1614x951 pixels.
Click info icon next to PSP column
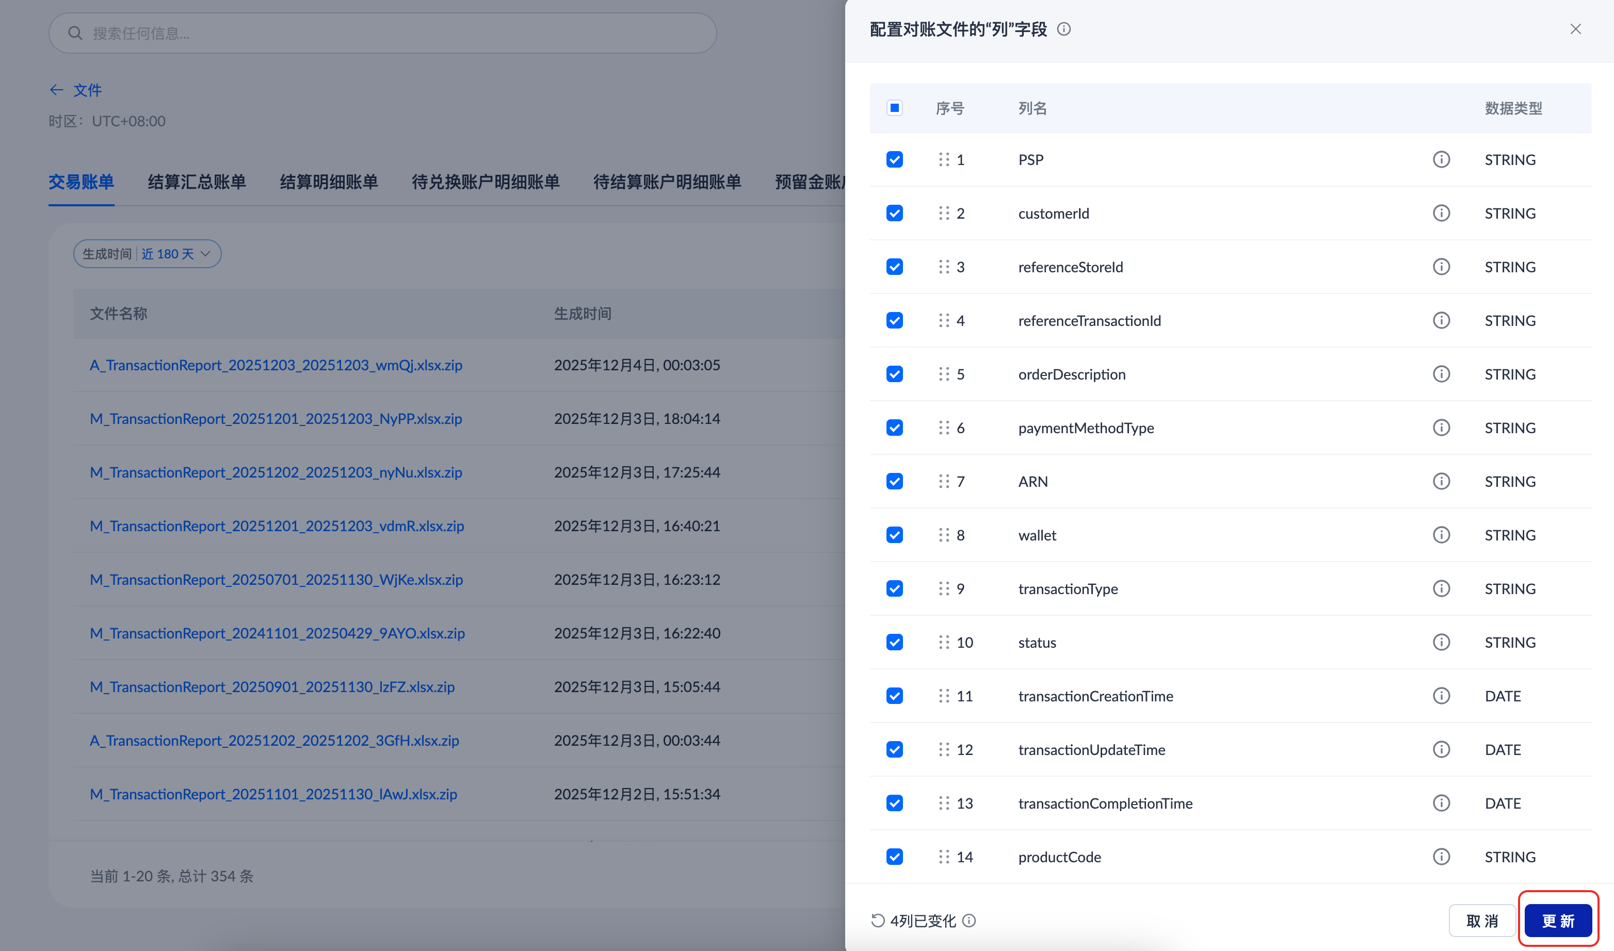(1441, 159)
